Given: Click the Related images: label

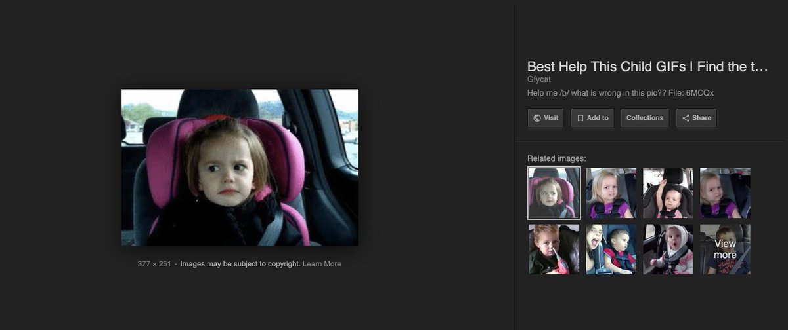Looking at the screenshot, I should point(557,158).
